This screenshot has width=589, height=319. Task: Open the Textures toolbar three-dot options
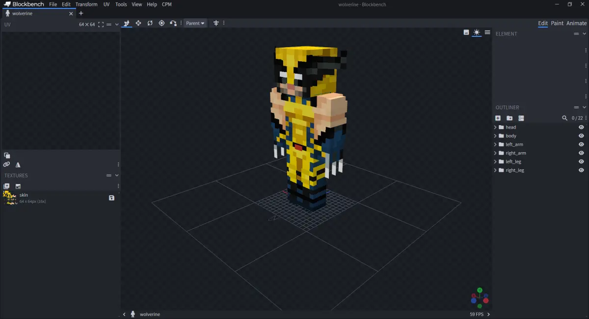coord(118,186)
